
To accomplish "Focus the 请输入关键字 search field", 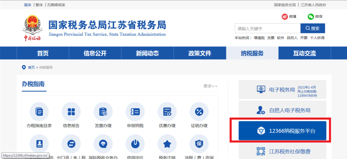I will [x=268, y=28].
